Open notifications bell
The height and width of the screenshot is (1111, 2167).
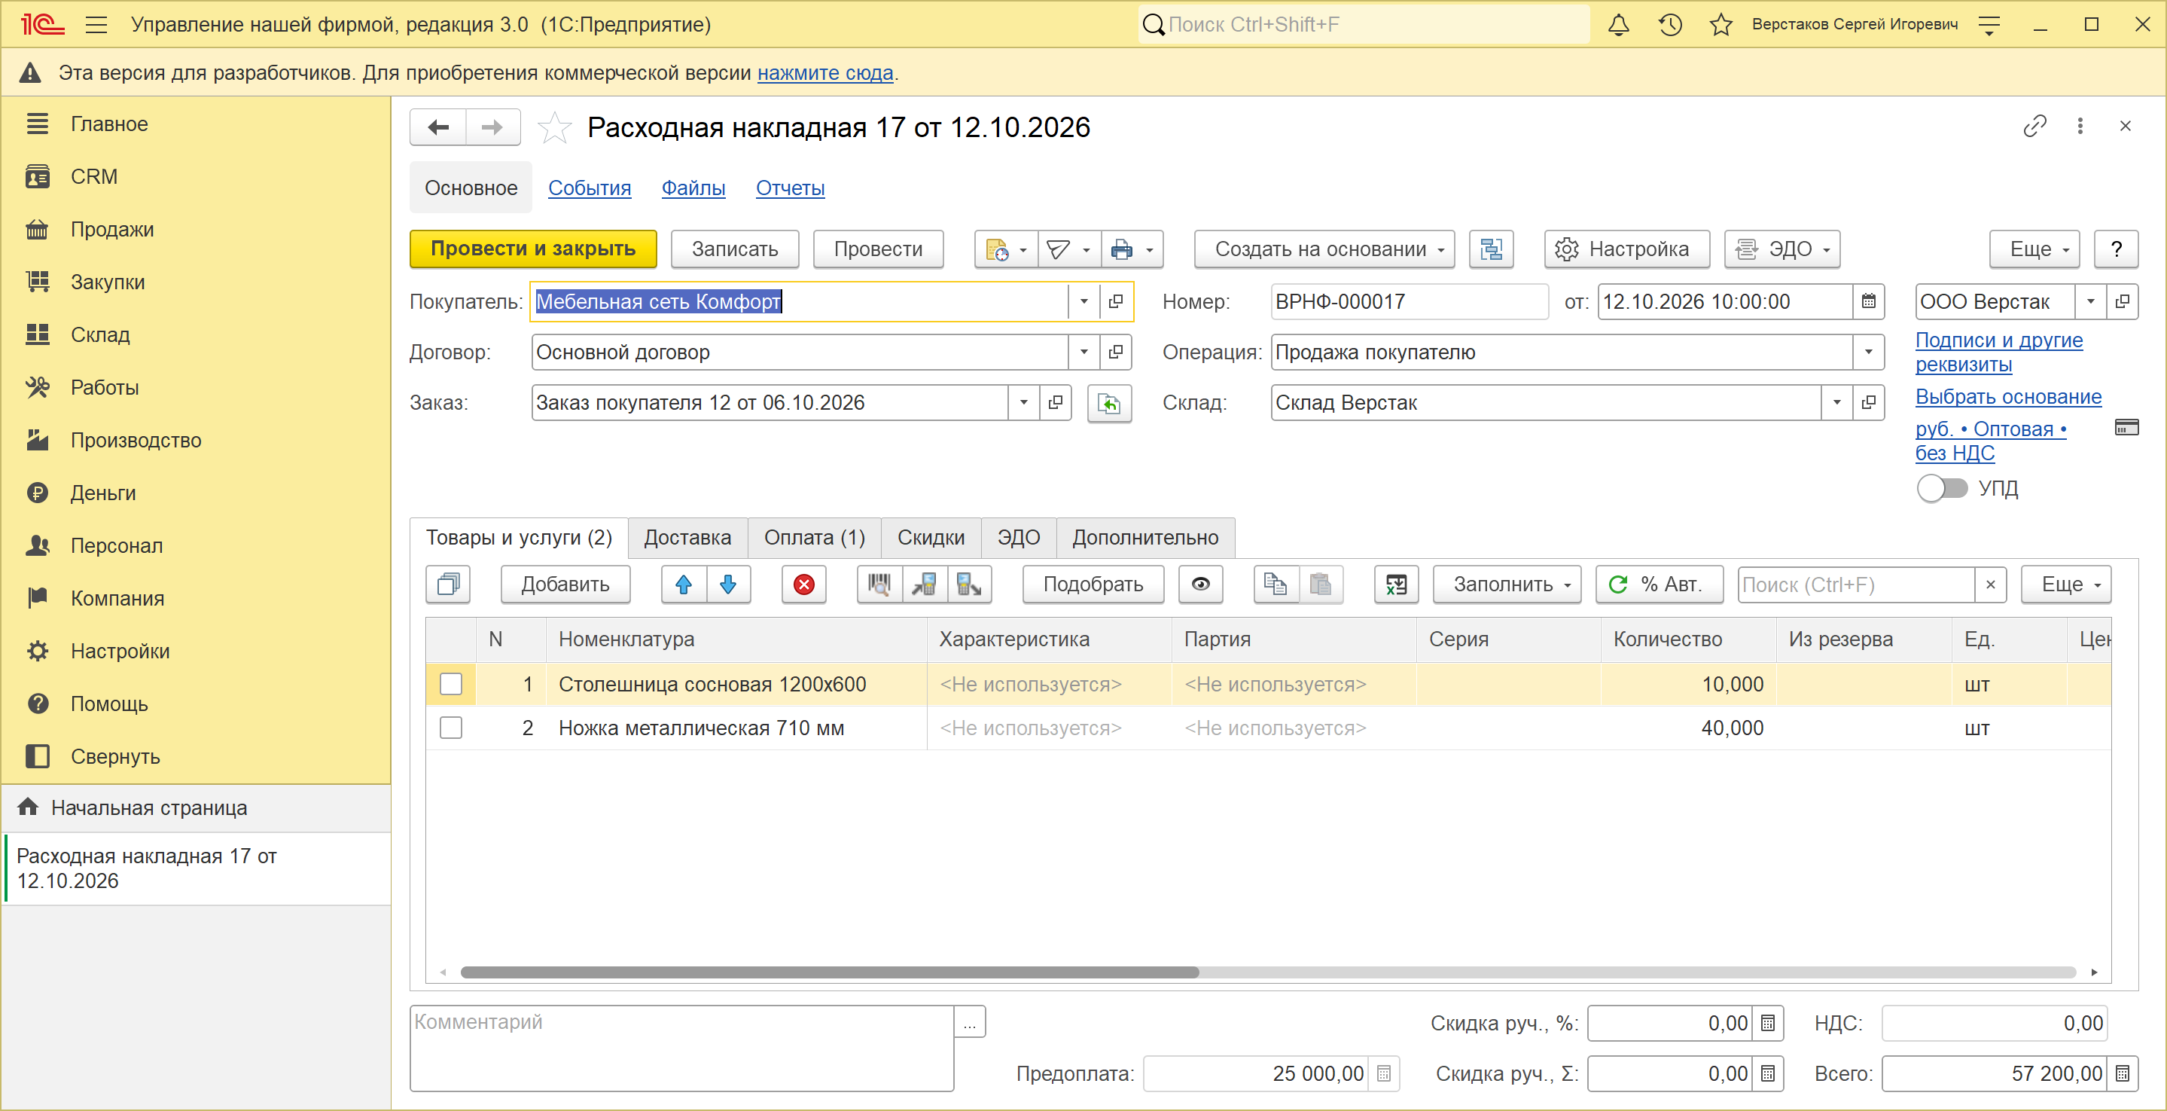(x=1619, y=24)
